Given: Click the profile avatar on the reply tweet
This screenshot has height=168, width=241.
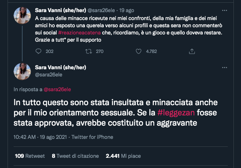Looking at the screenshot, I should click(22, 71).
